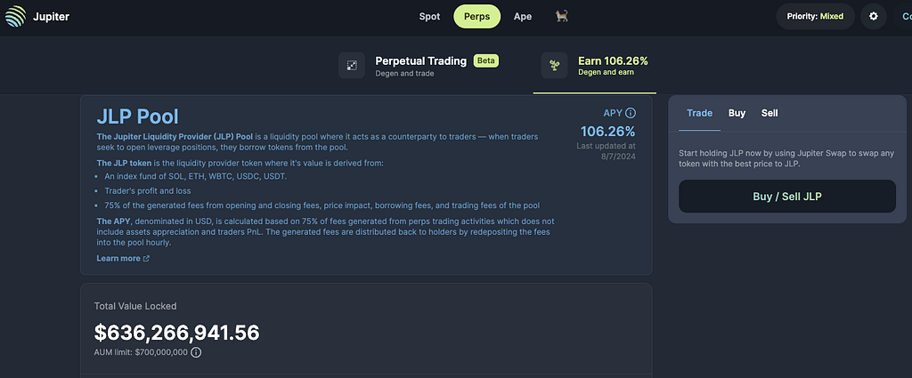This screenshot has width=912, height=378.
Task: Go to the Ape tab
Action: coord(523,16)
